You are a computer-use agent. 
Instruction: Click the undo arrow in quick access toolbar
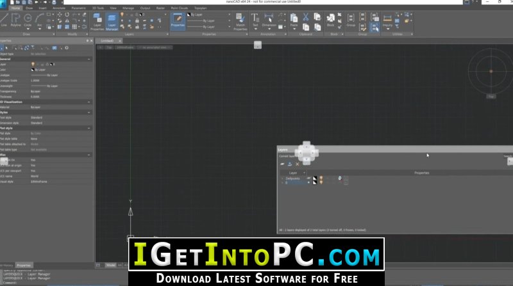pos(37,3)
